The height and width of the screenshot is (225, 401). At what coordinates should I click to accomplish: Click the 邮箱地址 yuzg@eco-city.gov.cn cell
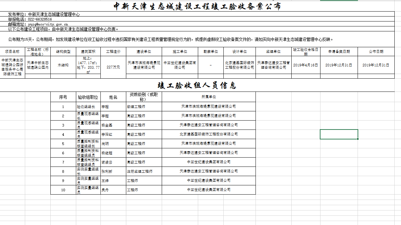click(x=198, y=24)
